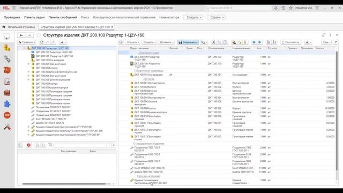This screenshot has height=193, width=343.
Task: Open the Еще dropdown button
Action: (x=326, y=42)
